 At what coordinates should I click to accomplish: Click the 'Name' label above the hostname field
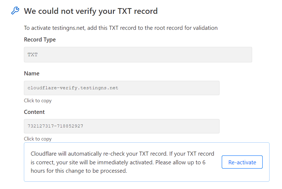[32, 73]
